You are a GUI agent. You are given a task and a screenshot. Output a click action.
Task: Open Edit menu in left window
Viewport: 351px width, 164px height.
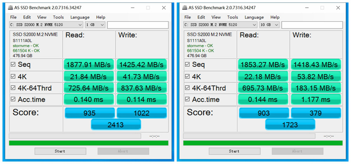coord(27,17)
